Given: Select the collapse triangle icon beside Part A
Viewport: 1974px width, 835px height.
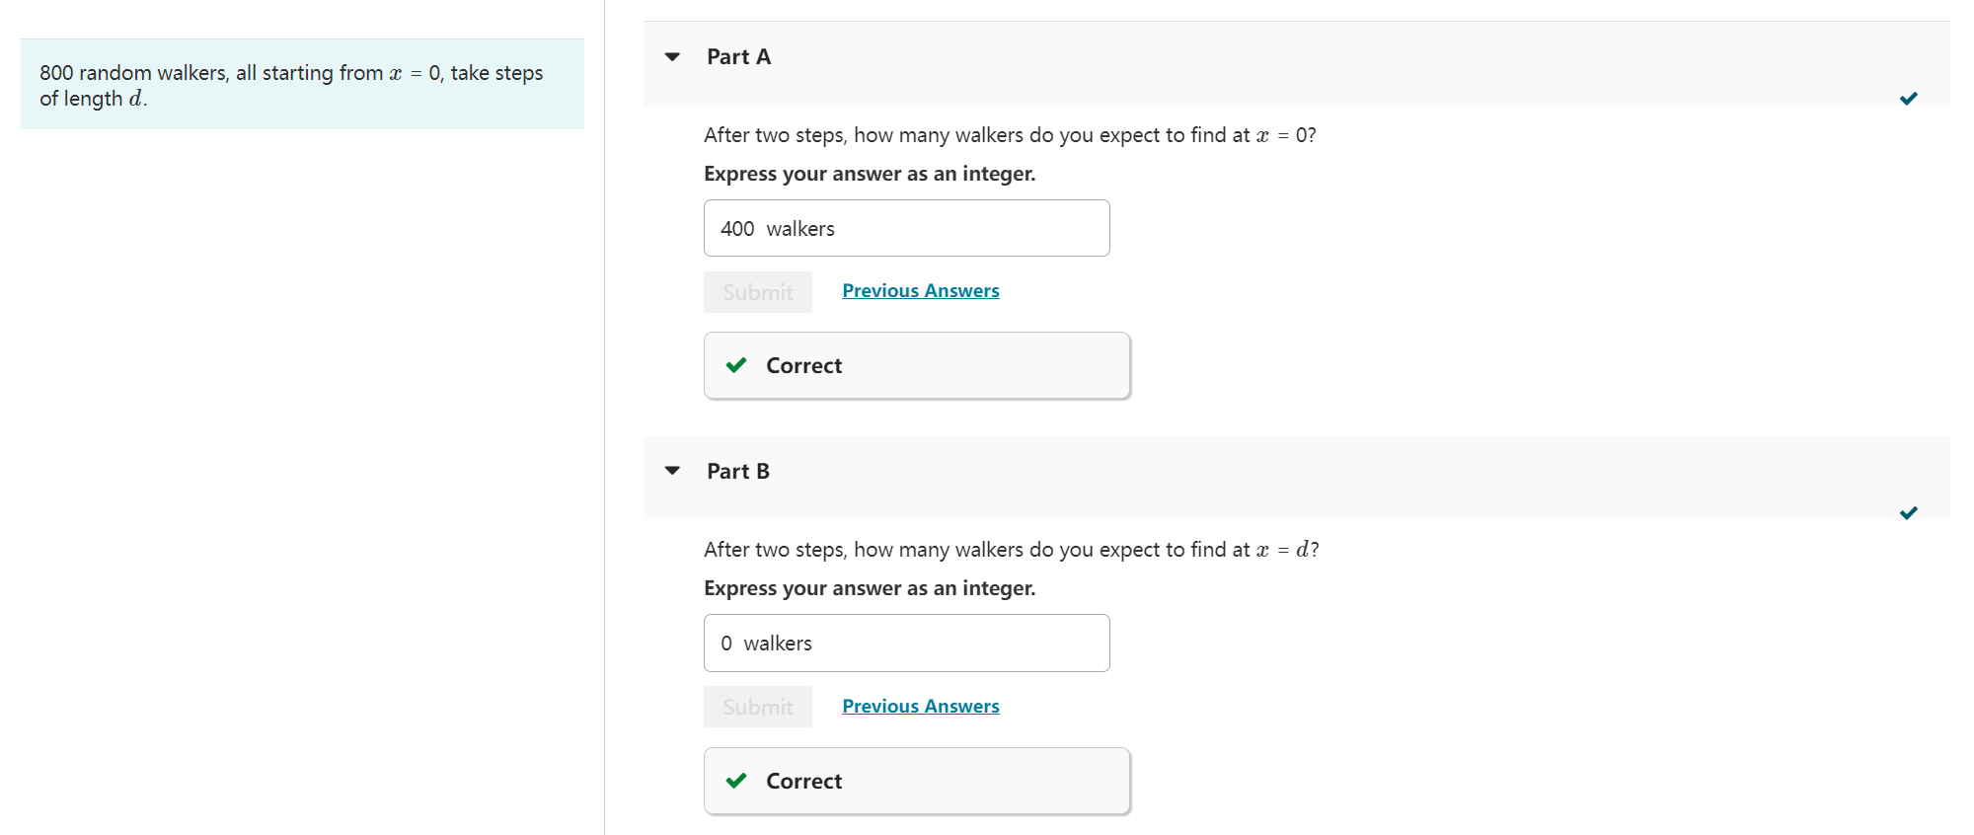Looking at the screenshot, I should (672, 56).
